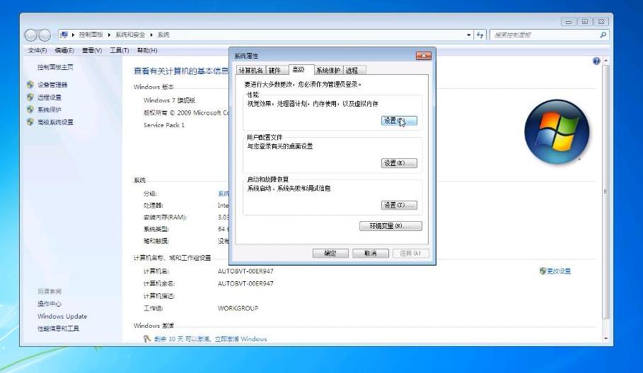Click the Windows activation link
Screen dimensions: 643x373
(x=210, y=339)
